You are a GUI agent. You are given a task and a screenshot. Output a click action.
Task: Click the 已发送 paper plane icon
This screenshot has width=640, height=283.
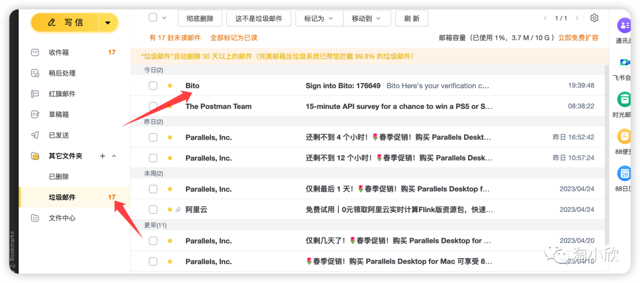tap(36, 135)
